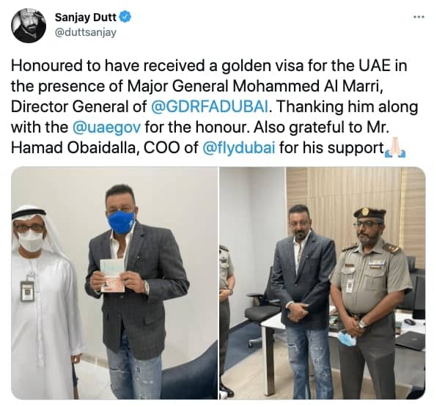The width and height of the screenshot is (434, 406).
Task: Follow the @GDRFADUBAI mention link
Action: point(210,107)
